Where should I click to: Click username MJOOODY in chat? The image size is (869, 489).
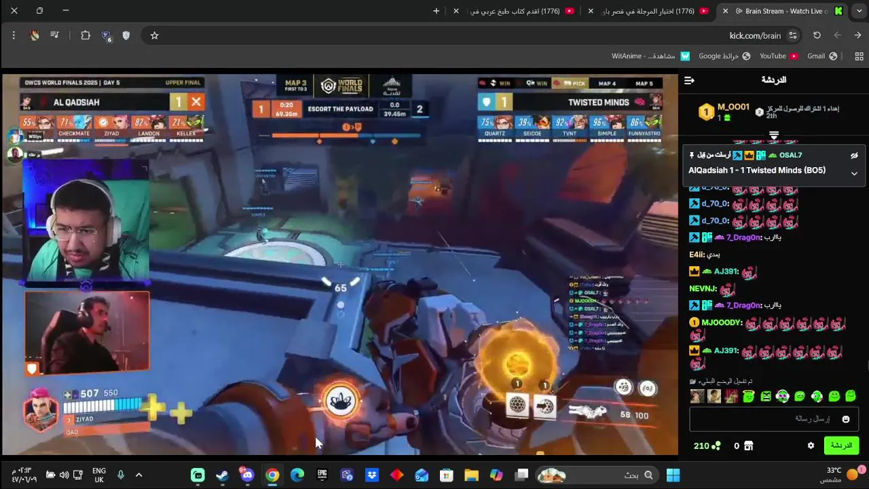[721, 323]
